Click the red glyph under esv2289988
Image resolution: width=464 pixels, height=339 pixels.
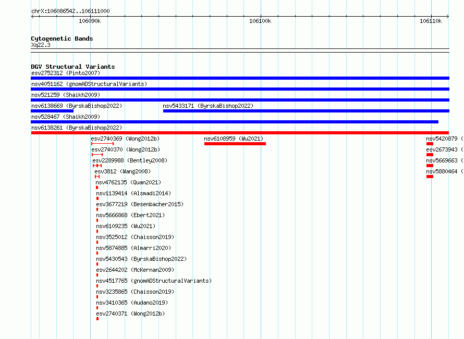click(97, 166)
